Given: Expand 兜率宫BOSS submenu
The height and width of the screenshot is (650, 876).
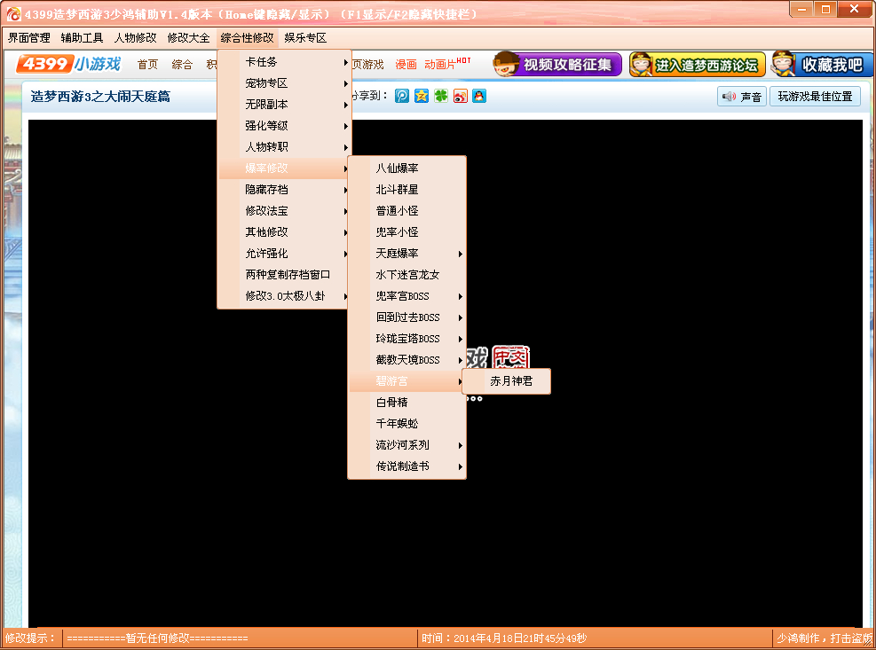Looking at the screenshot, I should pyautogui.click(x=406, y=295).
